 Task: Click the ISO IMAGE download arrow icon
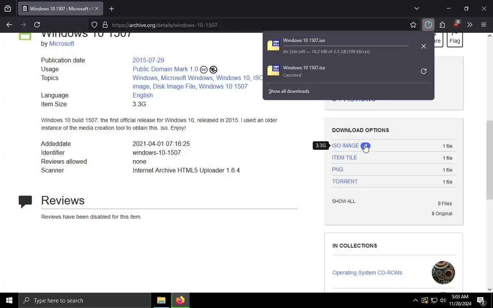[x=366, y=146]
